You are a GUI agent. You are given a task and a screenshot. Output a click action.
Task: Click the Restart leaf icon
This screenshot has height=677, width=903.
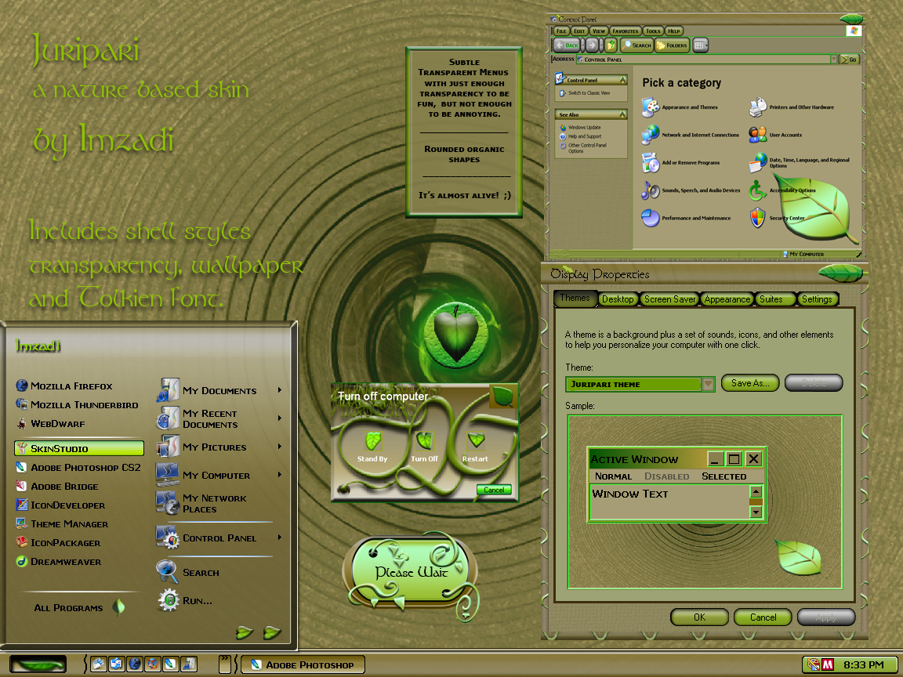[x=476, y=442]
